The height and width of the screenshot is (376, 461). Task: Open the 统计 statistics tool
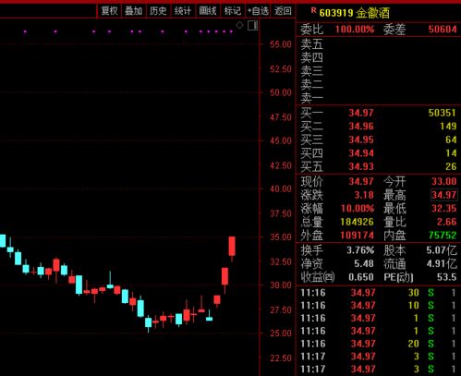183,11
